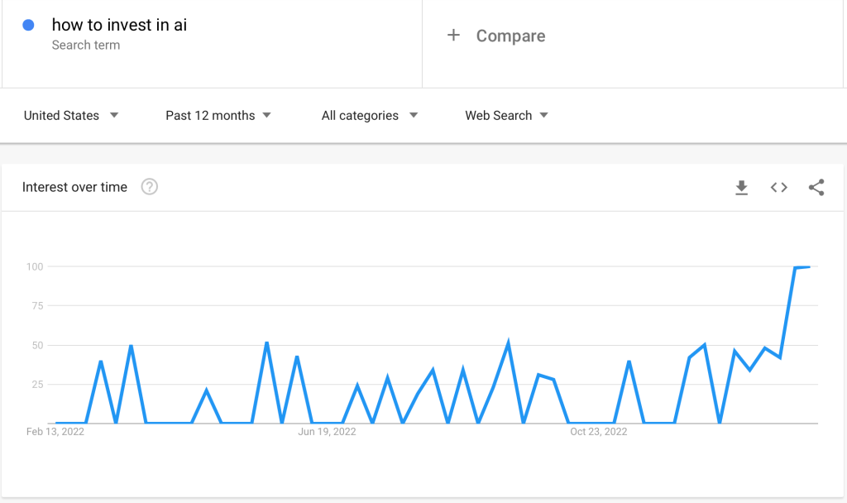Expand the United States region dropdown
Screen dimensions: 847x503
[71, 116]
